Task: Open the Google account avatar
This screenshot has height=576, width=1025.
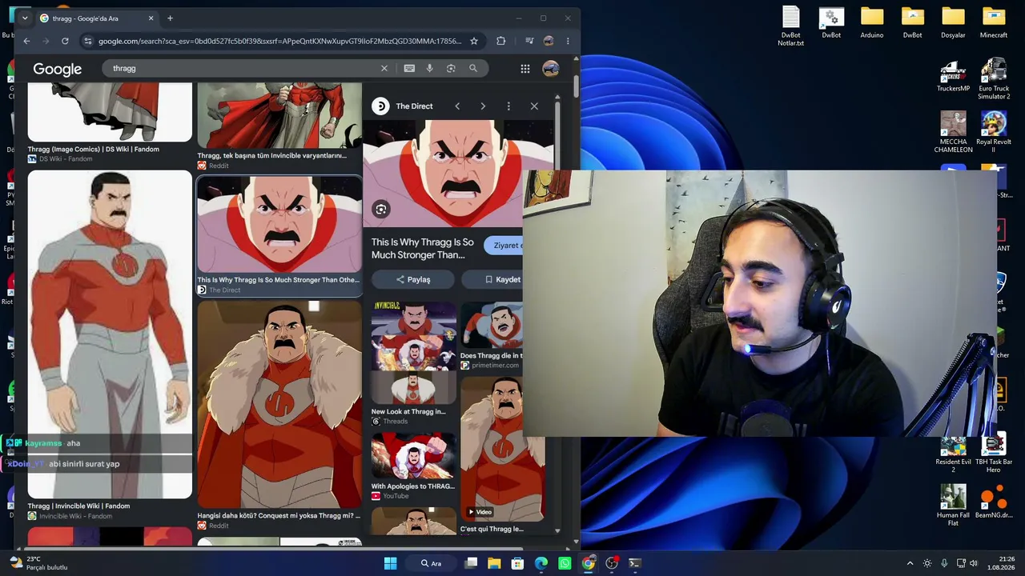Action: click(551, 69)
